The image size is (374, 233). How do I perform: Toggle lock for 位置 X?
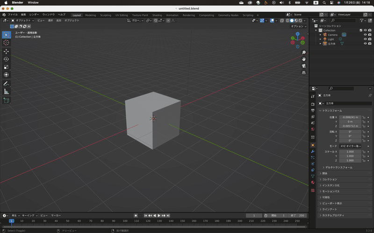point(364,117)
